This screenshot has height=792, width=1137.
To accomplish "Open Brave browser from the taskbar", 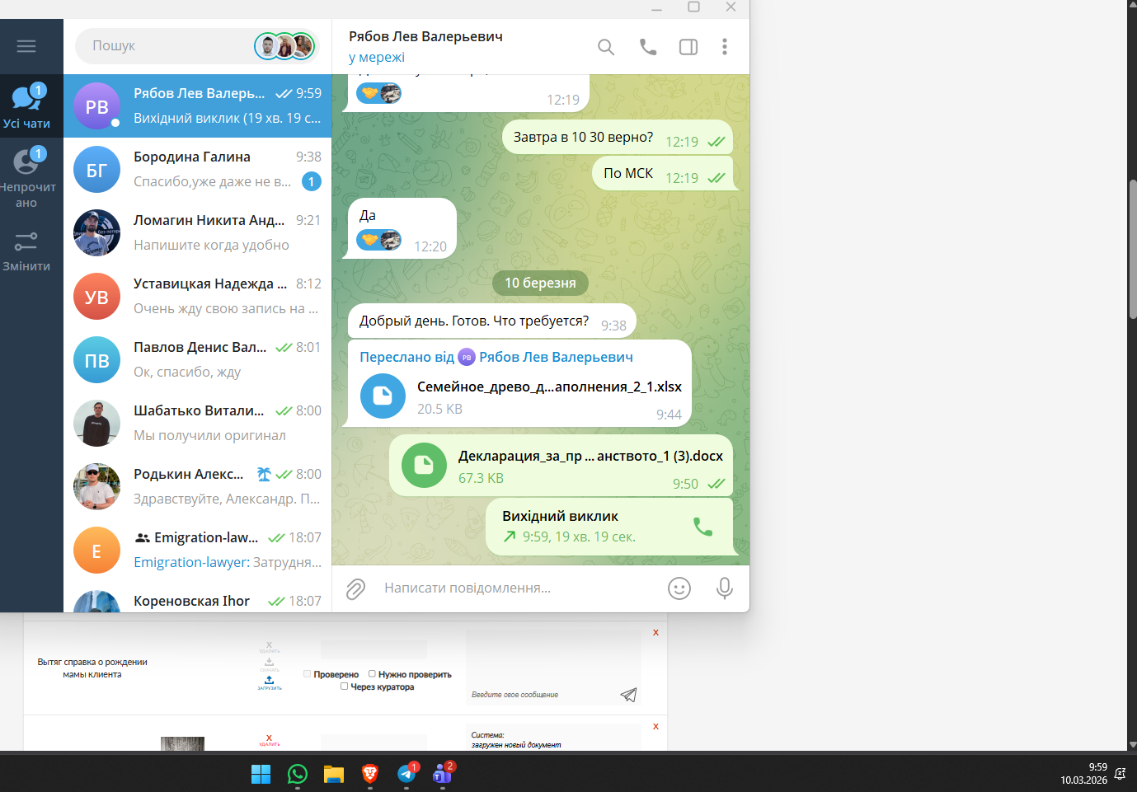I will (x=370, y=774).
